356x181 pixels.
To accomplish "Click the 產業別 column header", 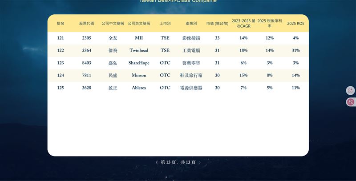I will point(191,24).
